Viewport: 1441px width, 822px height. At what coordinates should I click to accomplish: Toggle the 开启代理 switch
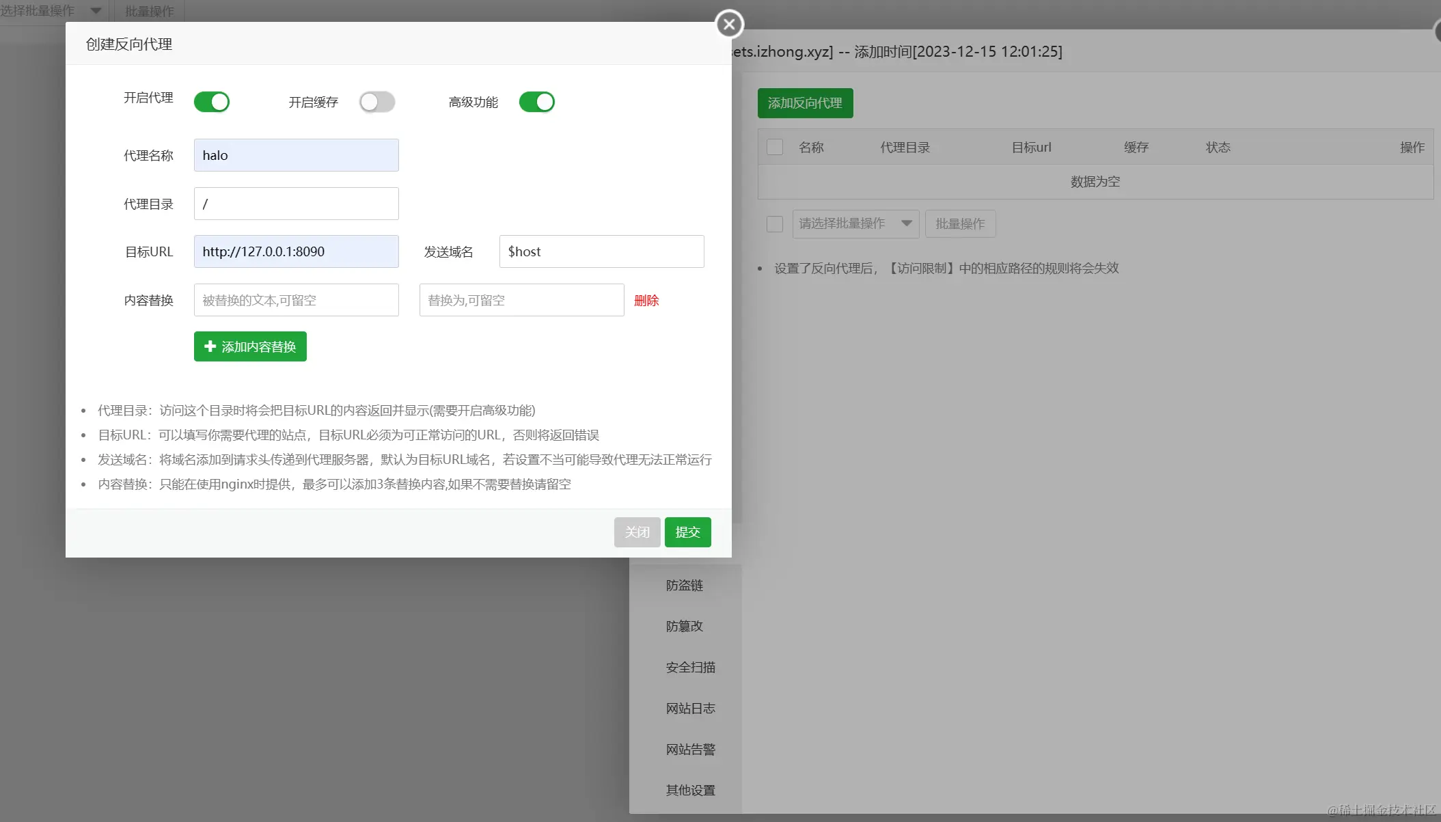pos(212,102)
